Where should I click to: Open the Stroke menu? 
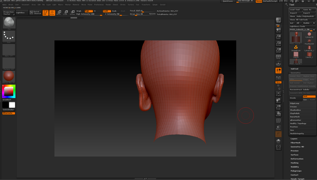point(122,4)
